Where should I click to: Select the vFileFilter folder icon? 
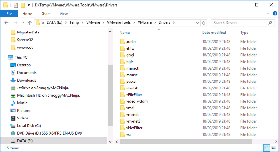point(122,95)
